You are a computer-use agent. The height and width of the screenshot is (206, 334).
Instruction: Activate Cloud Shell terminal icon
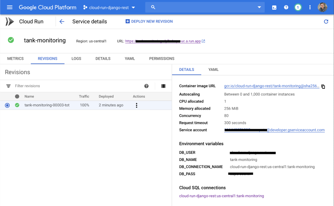[x=274, y=8]
